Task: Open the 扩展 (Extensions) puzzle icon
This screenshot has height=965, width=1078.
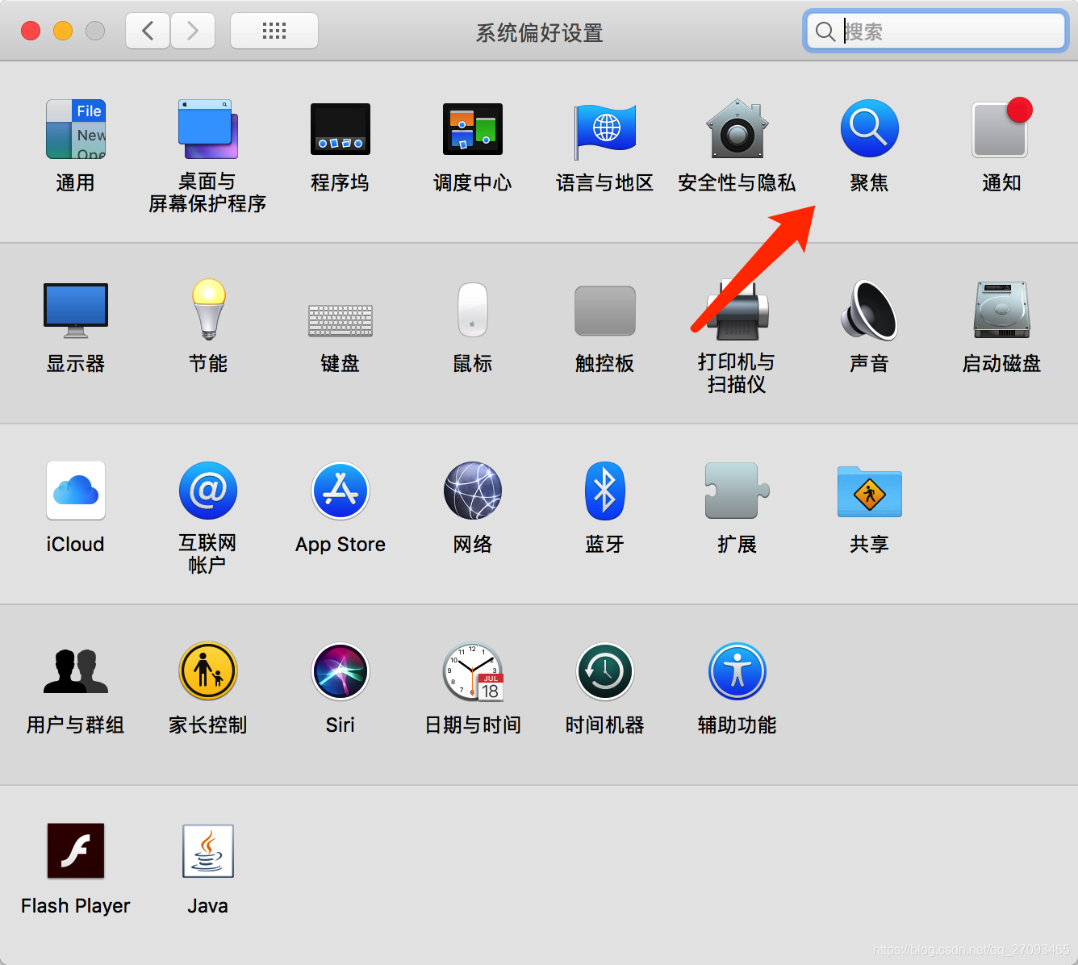Action: (x=737, y=491)
